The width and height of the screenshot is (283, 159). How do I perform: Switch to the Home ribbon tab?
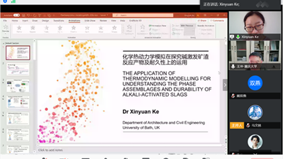point(15,20)
